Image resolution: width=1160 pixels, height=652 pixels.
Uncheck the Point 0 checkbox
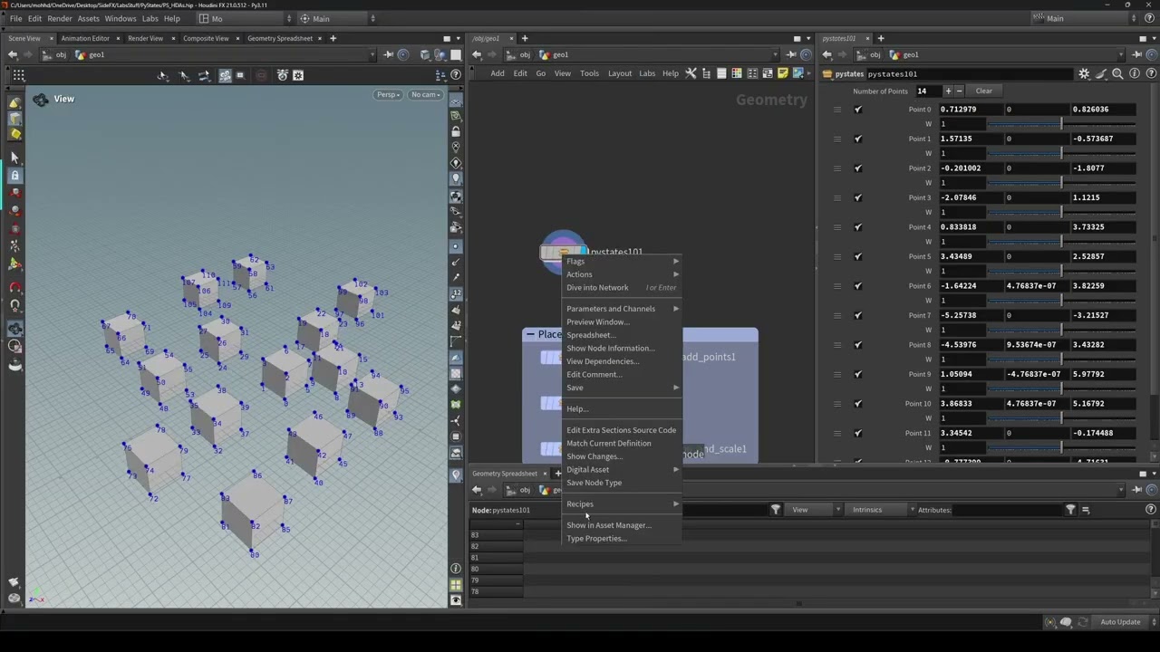[857, 110]
